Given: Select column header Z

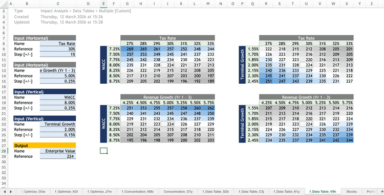Looking at the screenshot, I should [372, 4].
